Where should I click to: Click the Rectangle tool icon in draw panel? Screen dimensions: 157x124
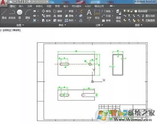[35, 11]
